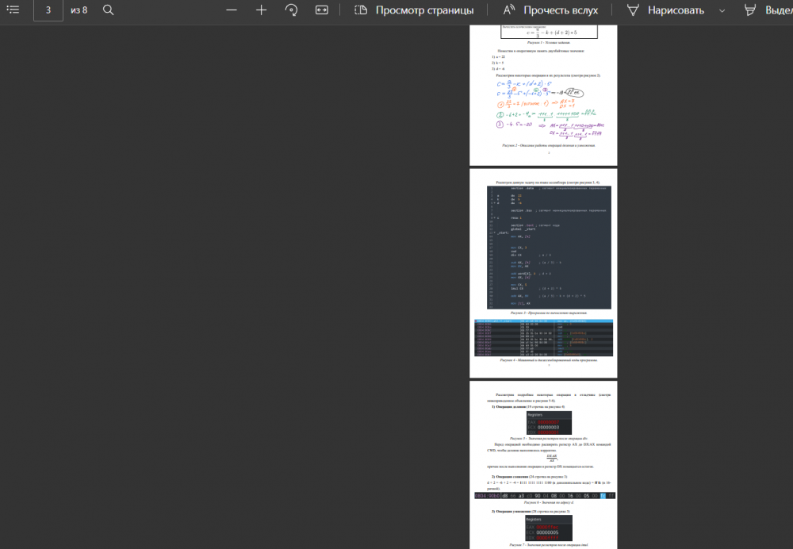793x549 pixels.
Task: Expand the Нарисовать pen options dropdown
Action: 722,10
